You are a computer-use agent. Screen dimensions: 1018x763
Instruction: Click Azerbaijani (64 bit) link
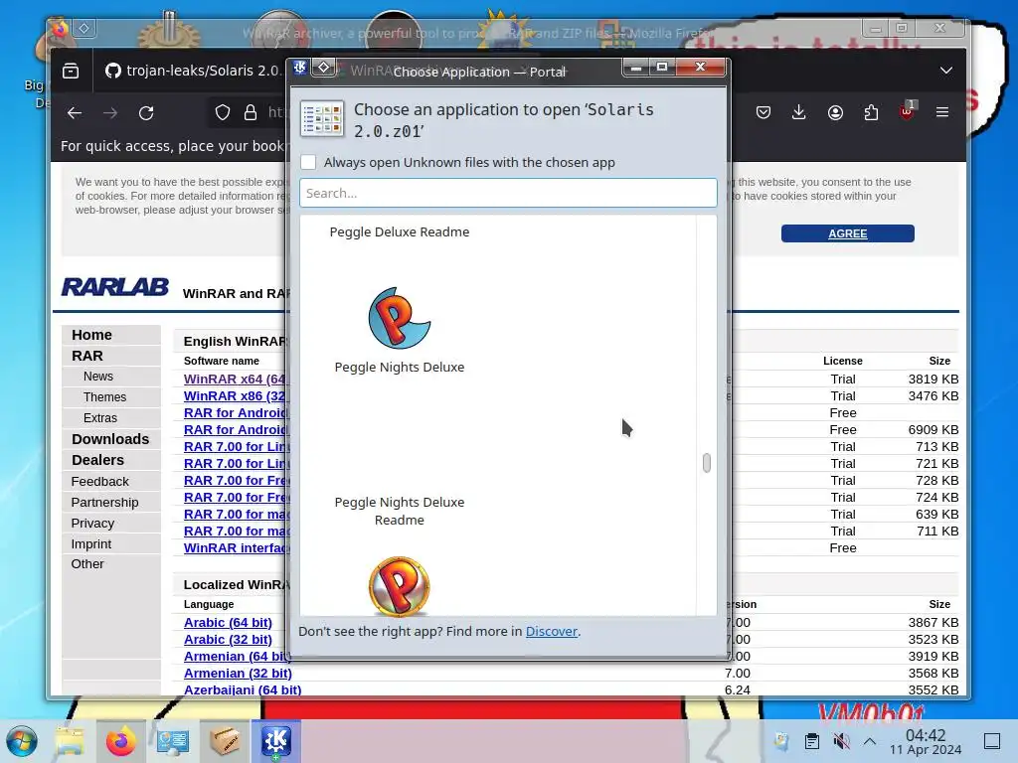(x=243, y=689)
